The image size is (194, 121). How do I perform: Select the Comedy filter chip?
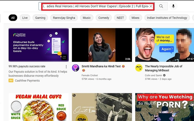tap(104, 18)
